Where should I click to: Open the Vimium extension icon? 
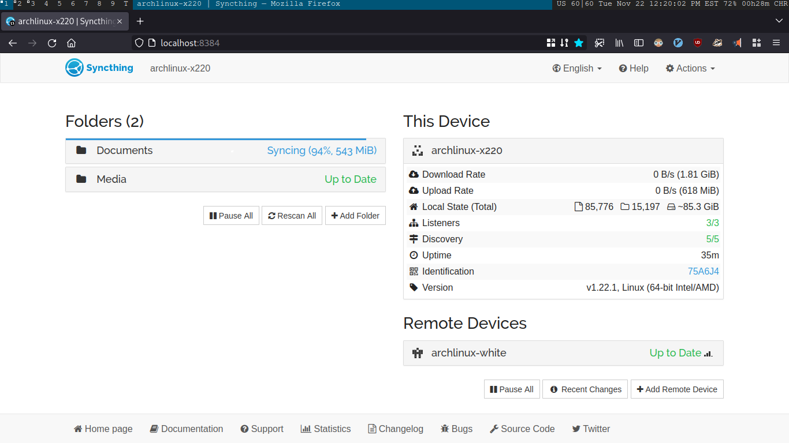678,43
